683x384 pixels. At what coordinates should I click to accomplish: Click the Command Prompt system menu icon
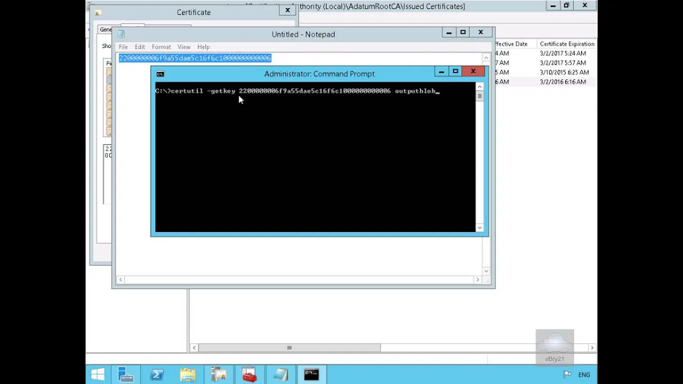pyautogui.click(x=160, y=74)
